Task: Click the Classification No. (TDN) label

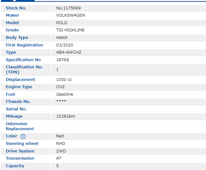Action: pyautogui.click(x=24, y=70)
